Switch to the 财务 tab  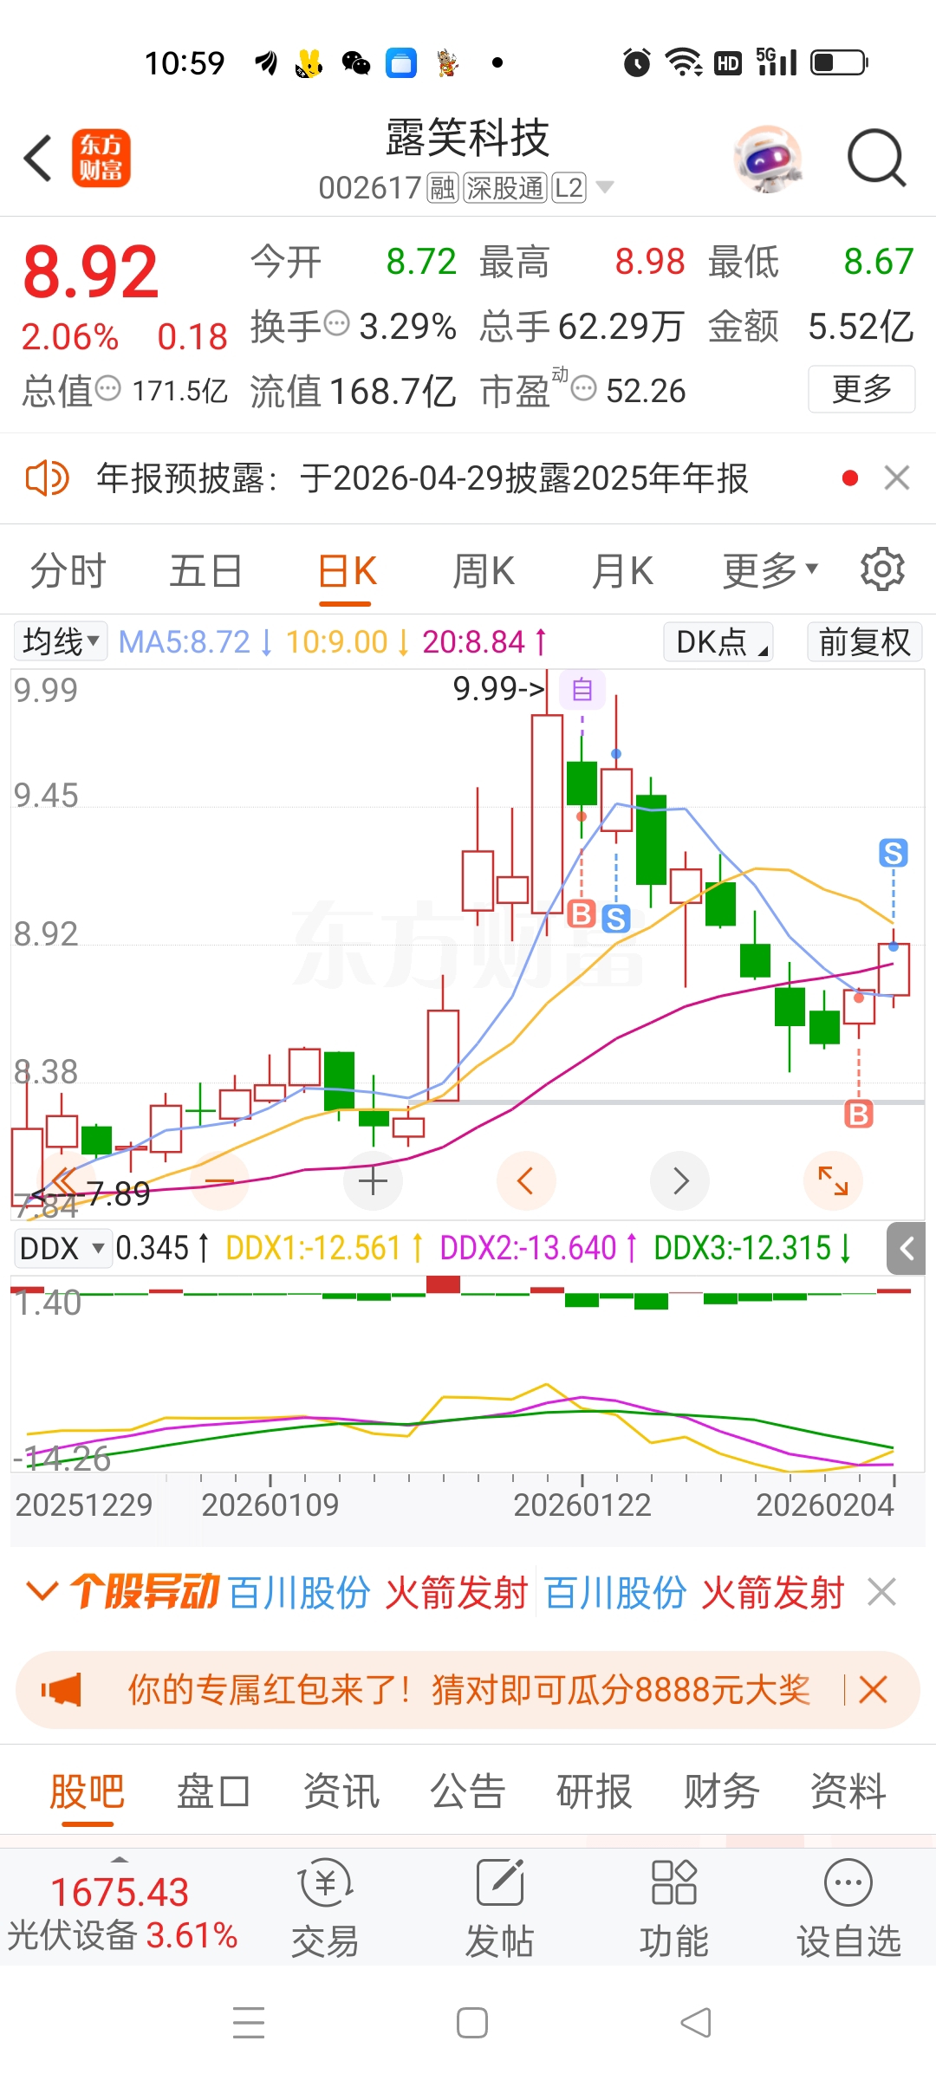coord(722,1791)
